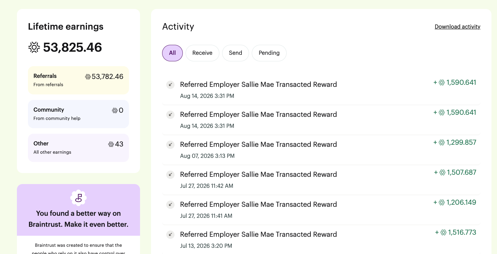This screenshot has height=254, width=497.
Task: Click the token icon beside 53,825.46 lifetime earnings
Action: point(34,47)
